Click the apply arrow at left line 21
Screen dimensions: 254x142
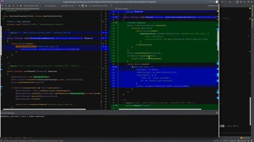(103, 22)
